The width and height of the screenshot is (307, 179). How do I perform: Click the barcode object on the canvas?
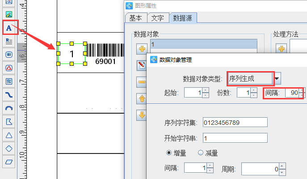pyautogui.click(x=105, y=50)
